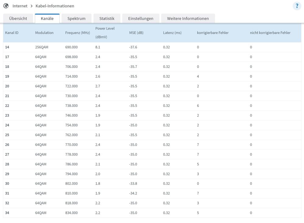Select channel ID 32 cell

click(x=7, y=203)
